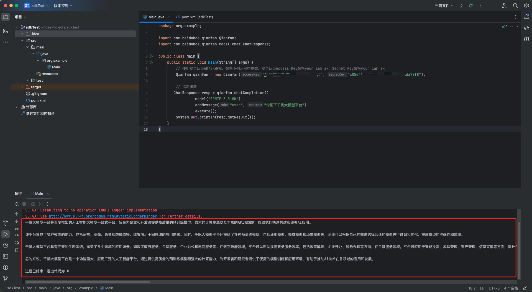Expand the 外部库 node
532x292 pixels.
17,107
